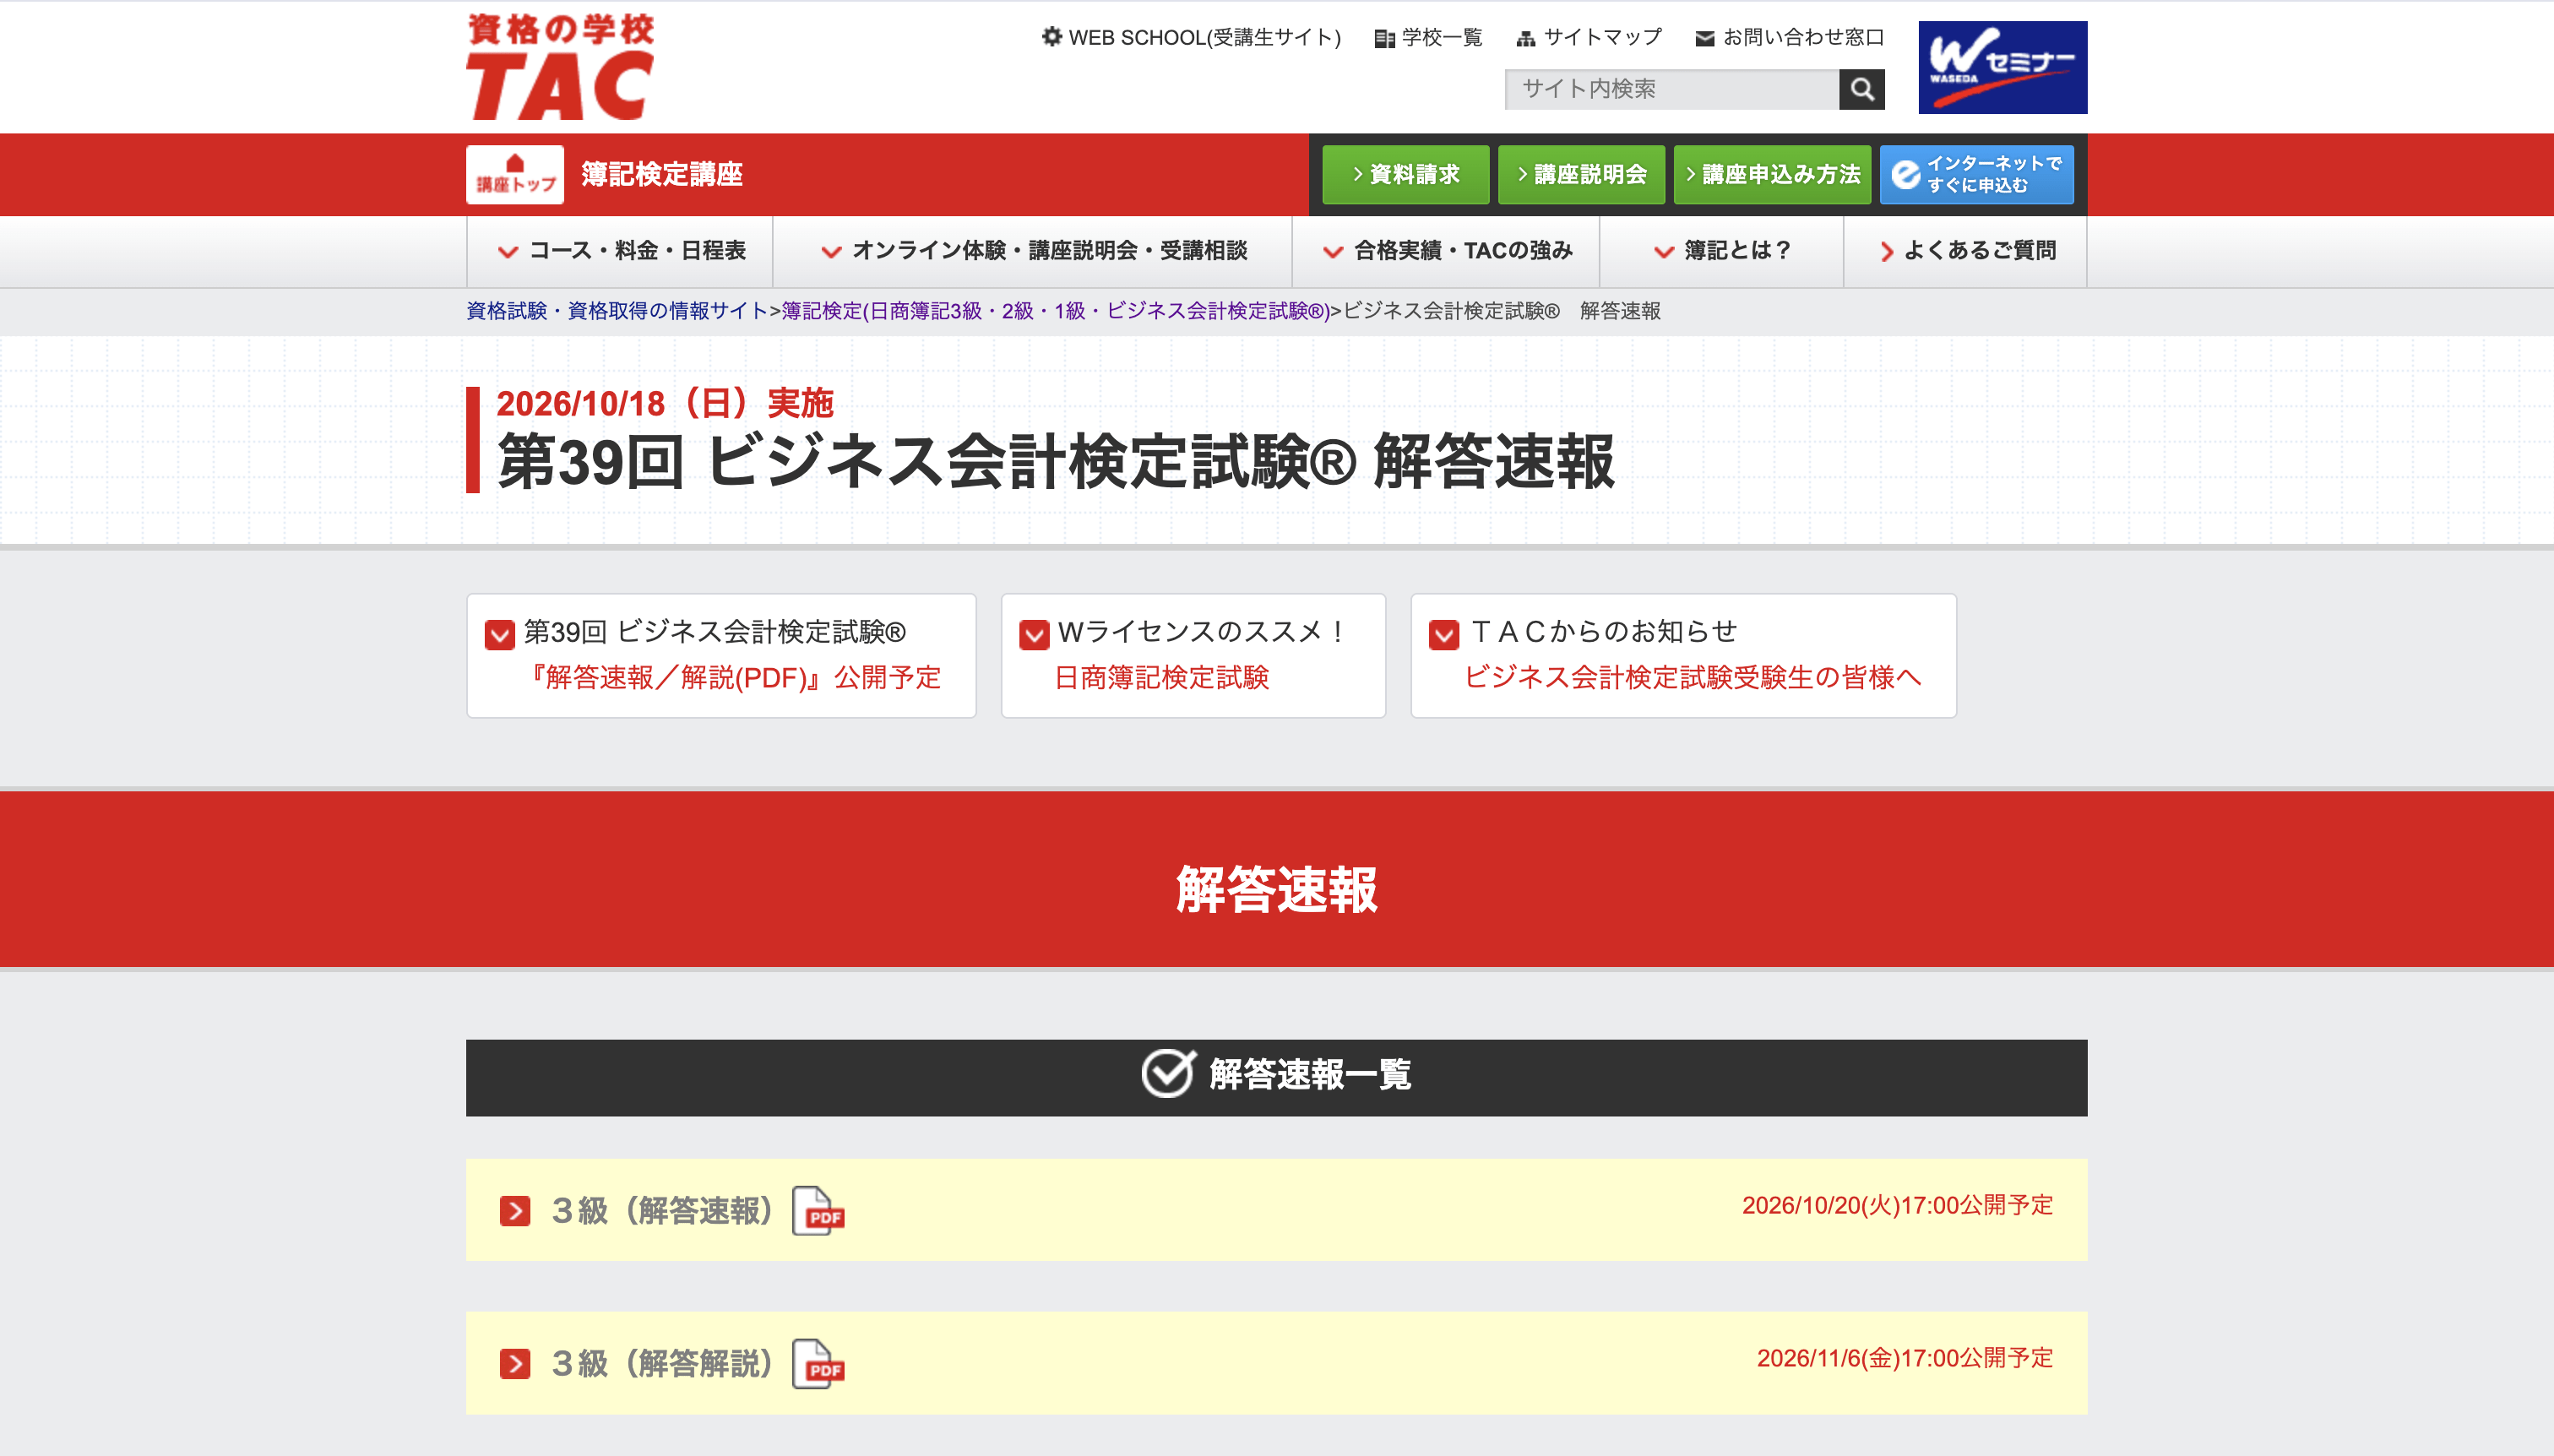Go to サイトマップ
This screenshot has width=2554, height=1456.
point(1589,38)
